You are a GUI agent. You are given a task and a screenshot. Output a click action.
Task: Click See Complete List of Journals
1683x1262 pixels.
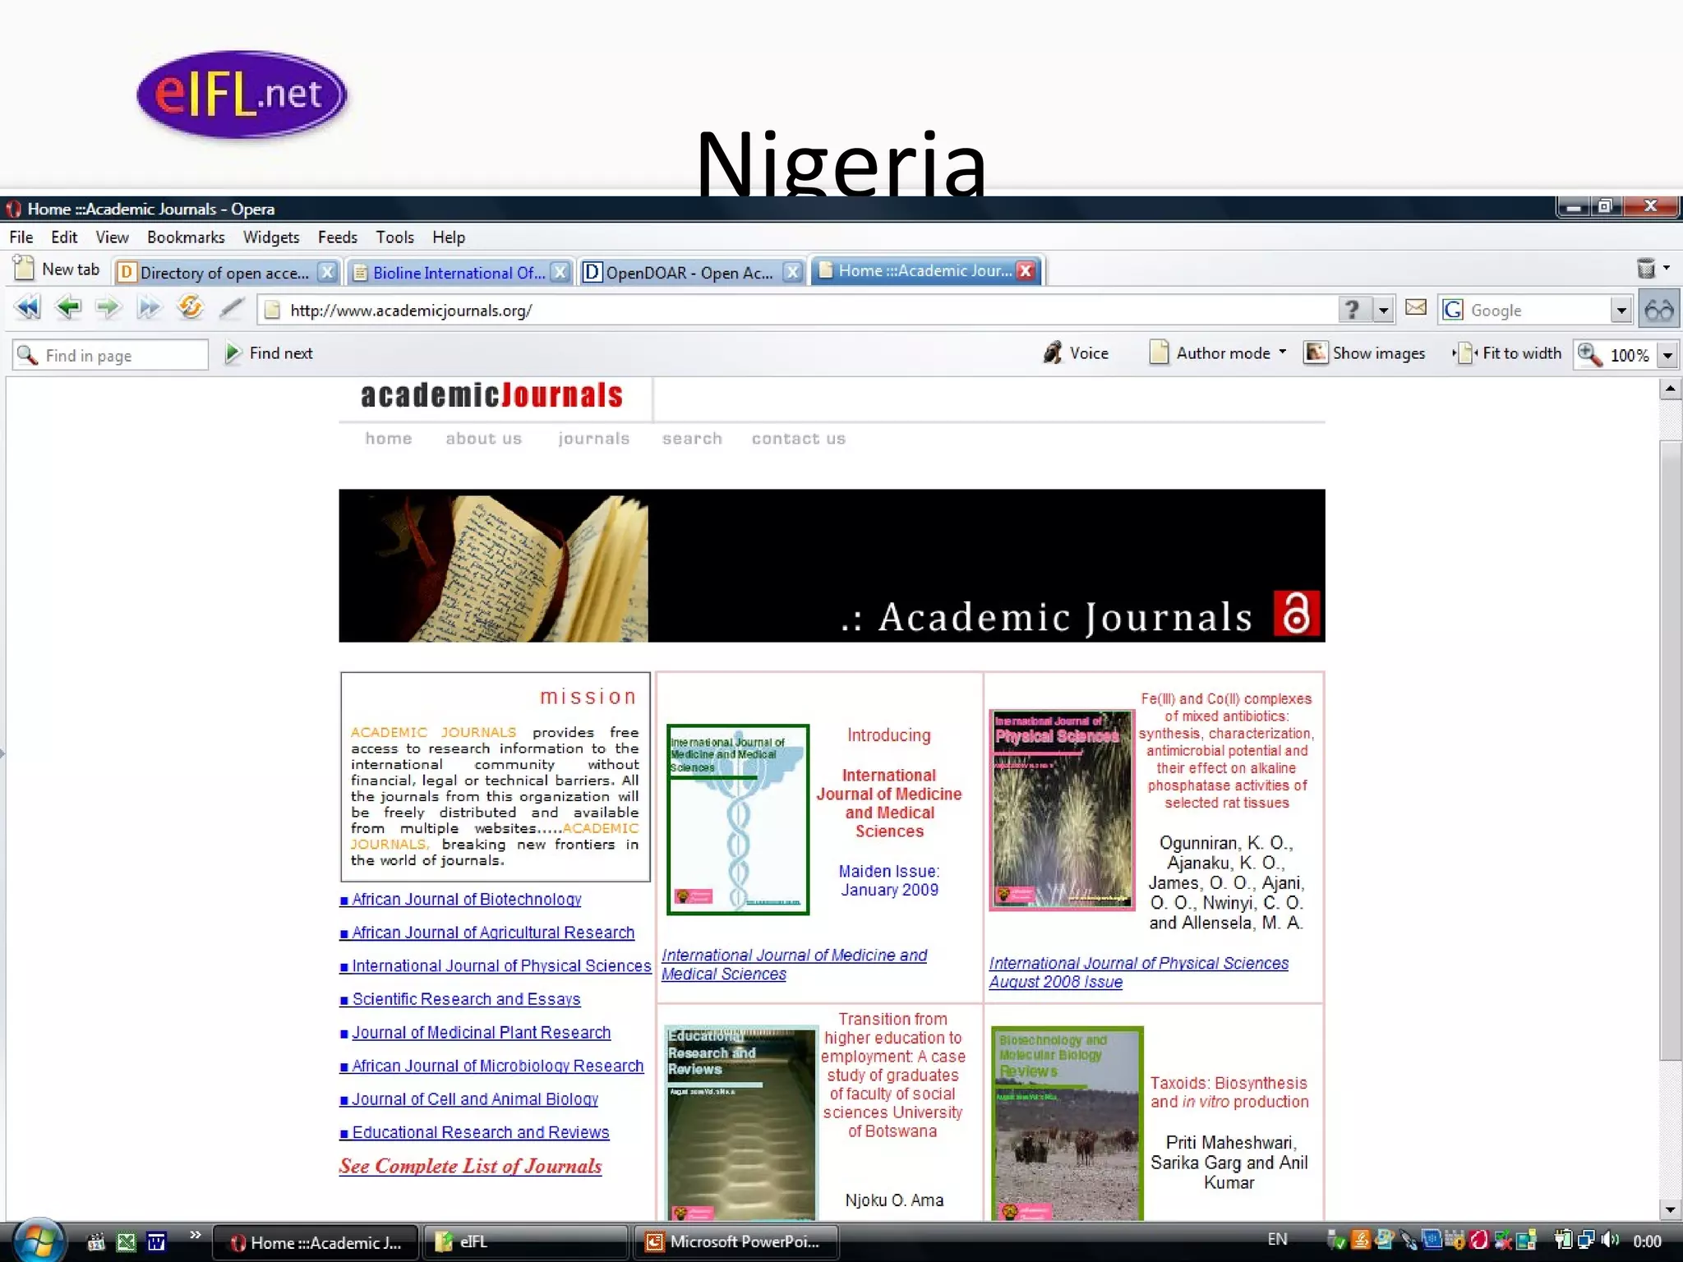(x=470, y=1166)
